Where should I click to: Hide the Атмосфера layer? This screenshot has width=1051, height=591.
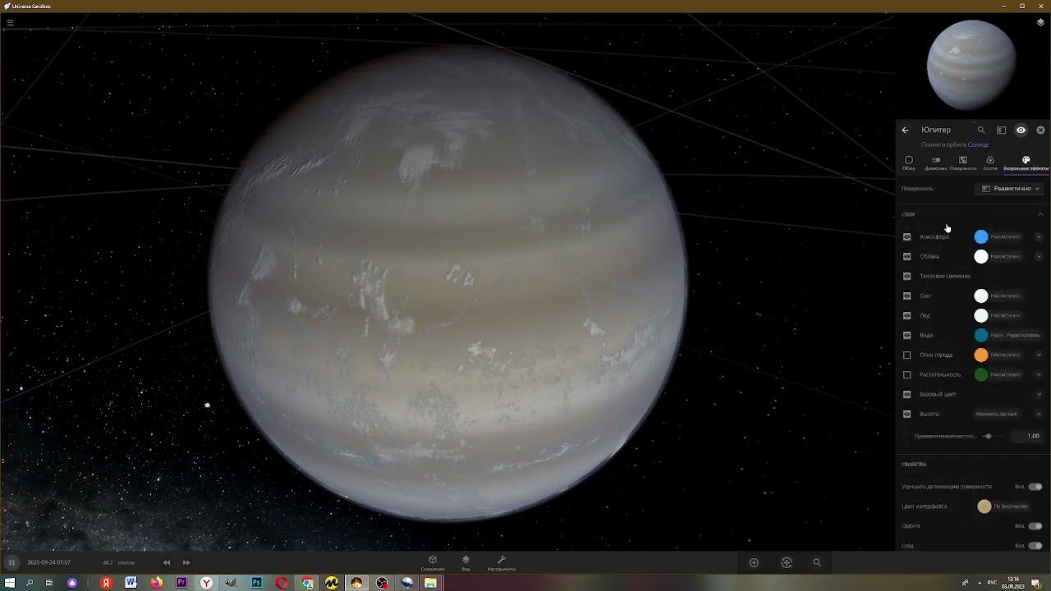907,236
